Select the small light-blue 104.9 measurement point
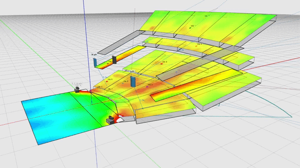The image size is (300, 168). click(123, 83)
